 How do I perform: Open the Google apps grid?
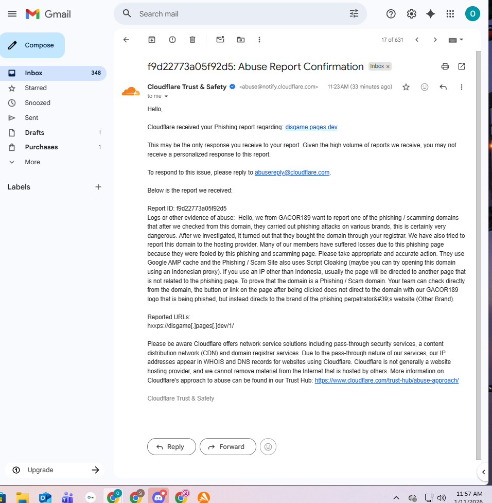point(450,14)
